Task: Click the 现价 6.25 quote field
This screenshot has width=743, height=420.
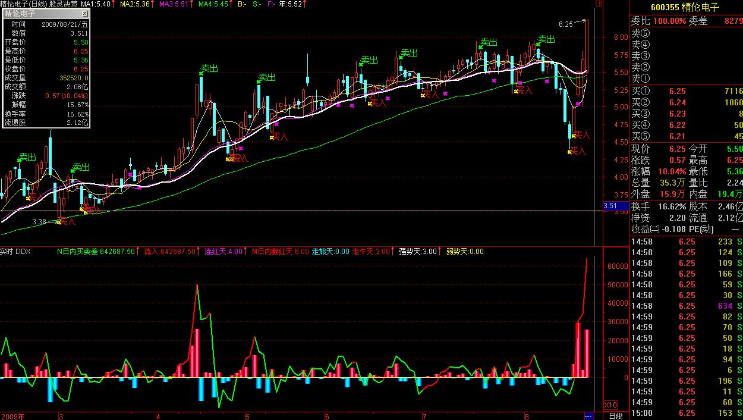Action: coord(659,149)
